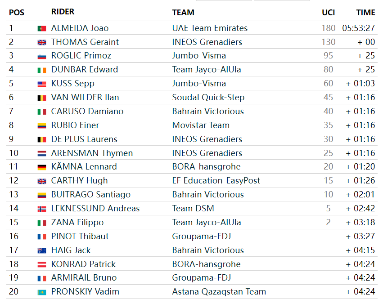Click the Norway flag beside LEKNESSUND Andreas
The width and height of the screenshot is (383, 299).
pos(42,209)
